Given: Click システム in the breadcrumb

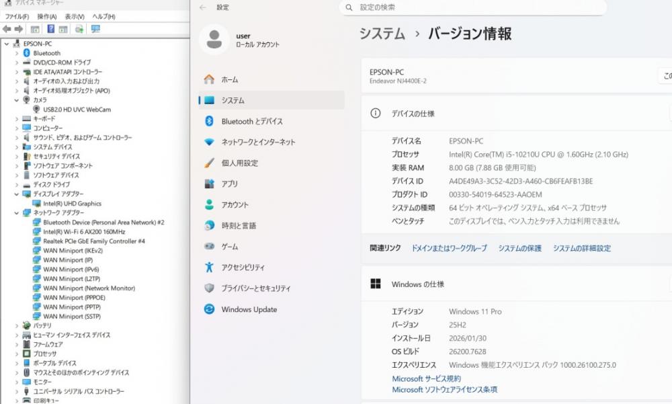Looking at the screenshot, I should click(x=382, y=34).
